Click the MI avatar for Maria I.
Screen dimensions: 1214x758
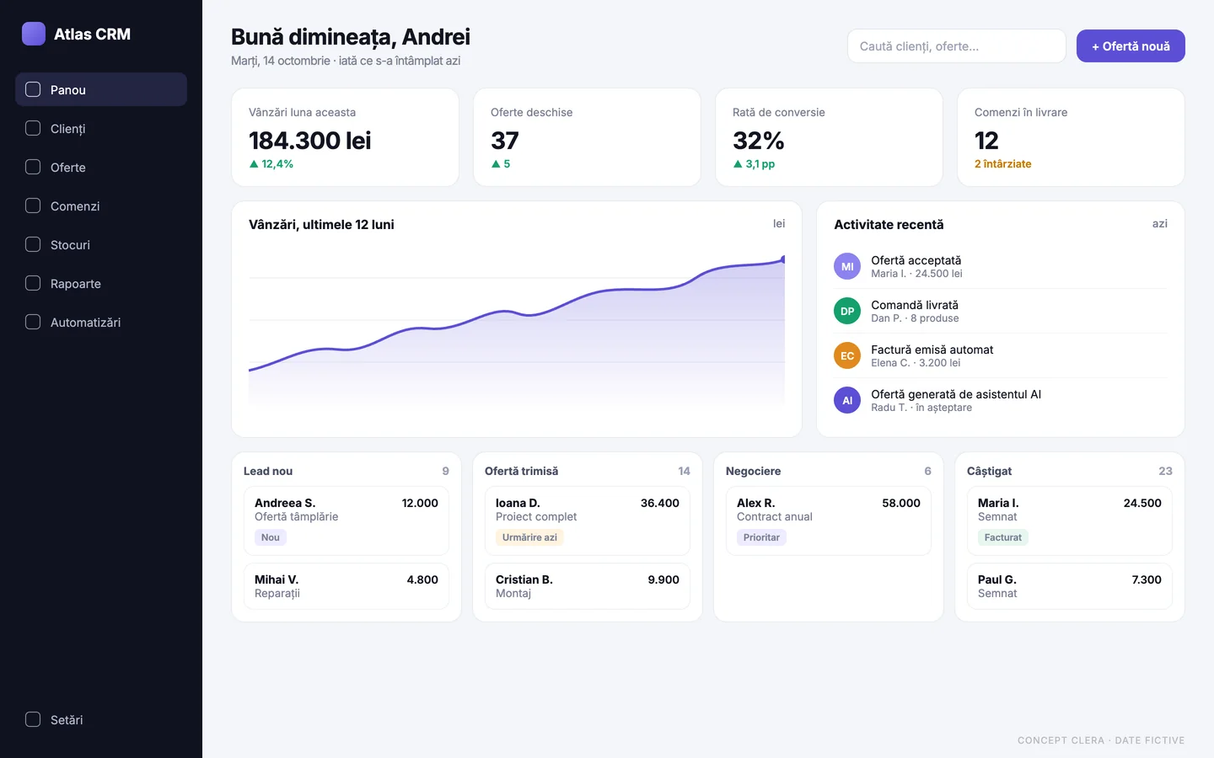tap(847, 266)
